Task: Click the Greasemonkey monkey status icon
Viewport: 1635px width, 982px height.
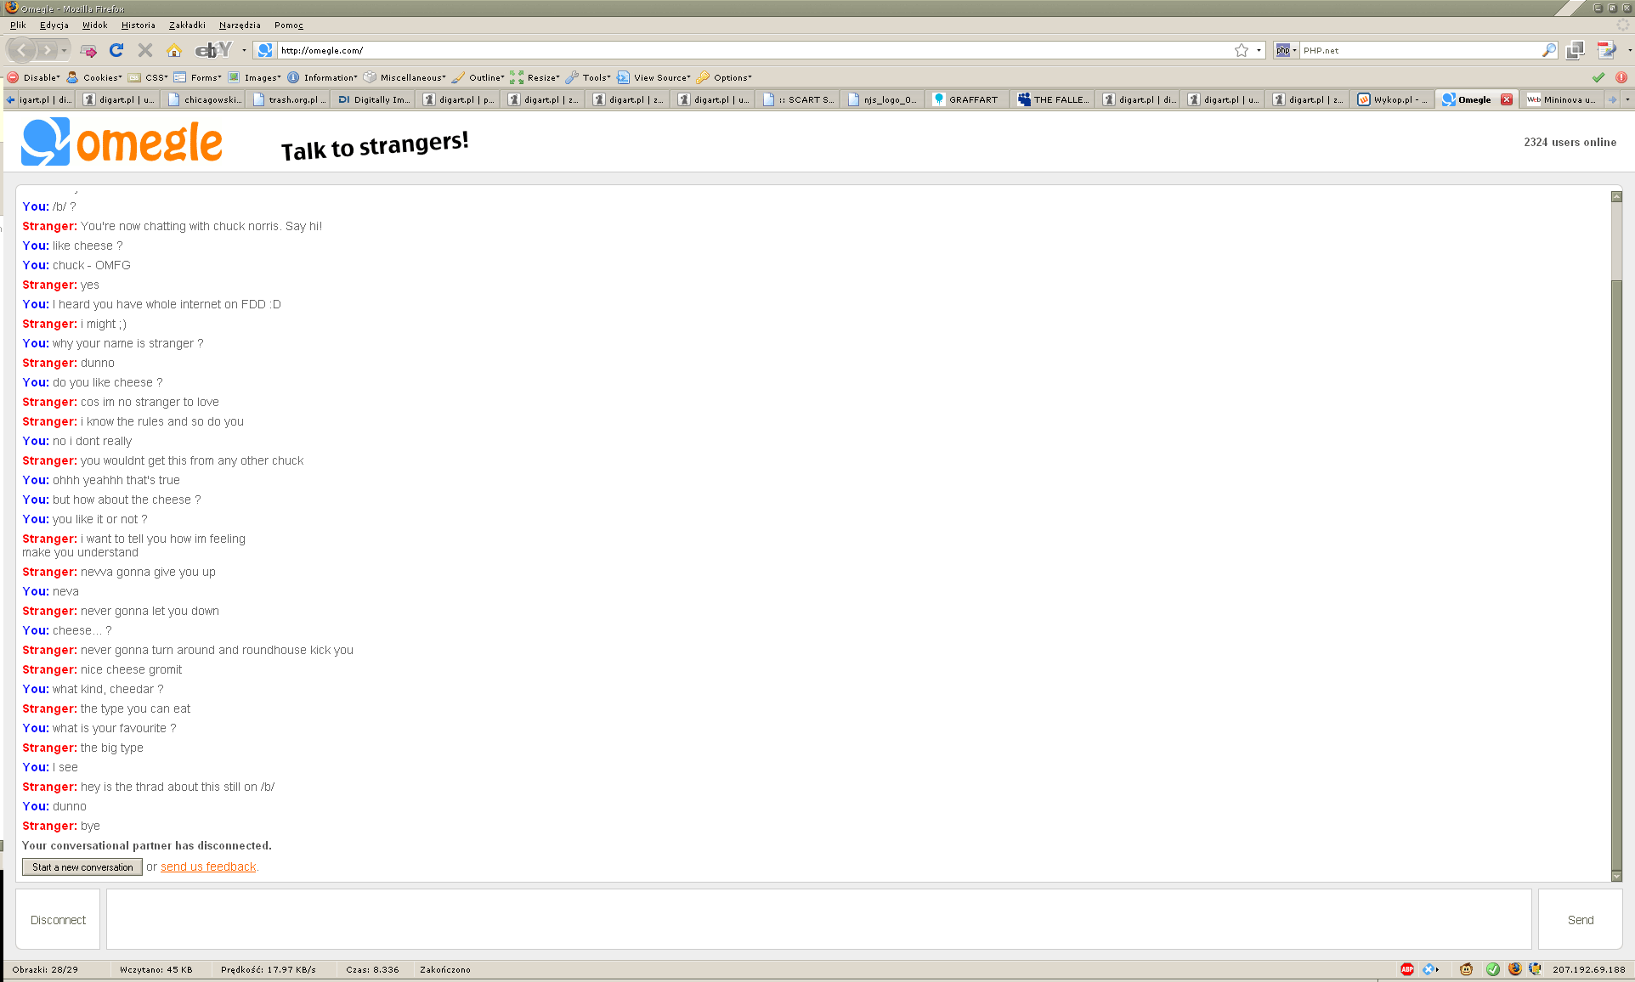Action: 1466,969
